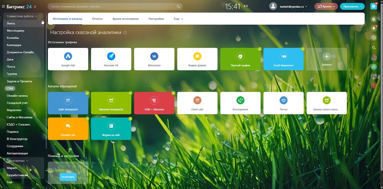
Task: Open the Почта channel card
Action: pyautogui.click(x=283, y=103)
